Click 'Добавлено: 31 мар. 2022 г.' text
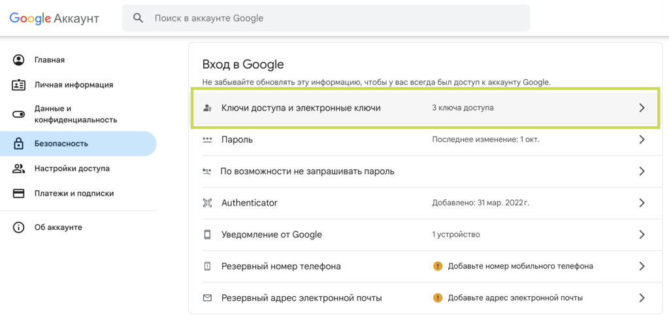669x323 pixels. [x=480, y=203]
